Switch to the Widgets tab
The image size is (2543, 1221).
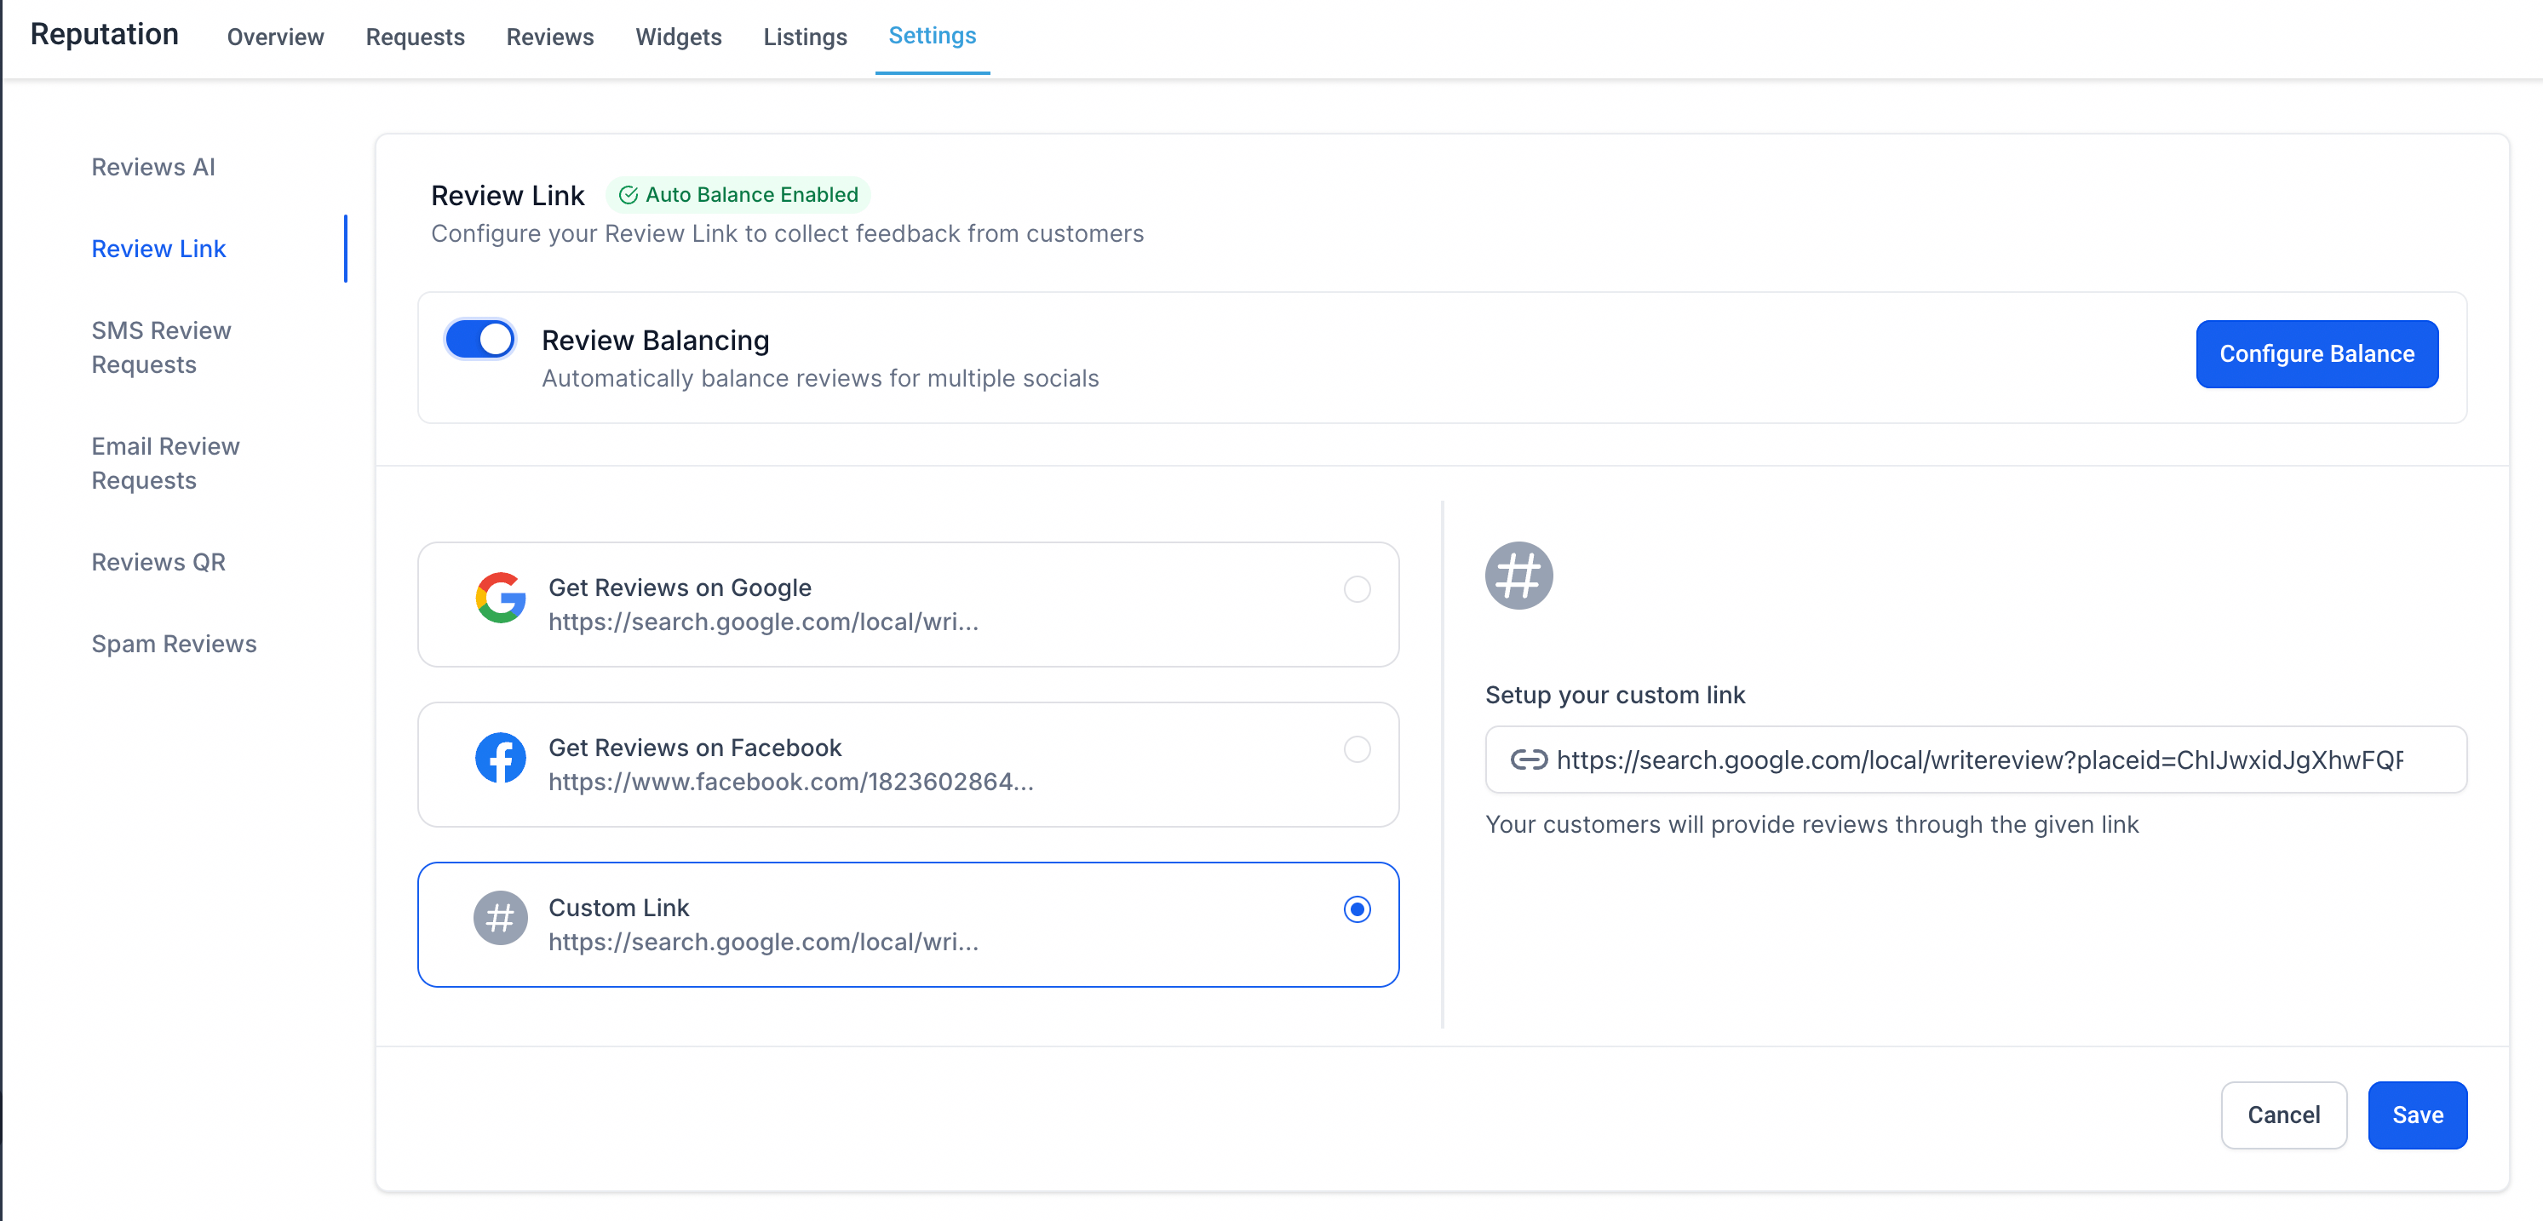(x=678, y=37)
